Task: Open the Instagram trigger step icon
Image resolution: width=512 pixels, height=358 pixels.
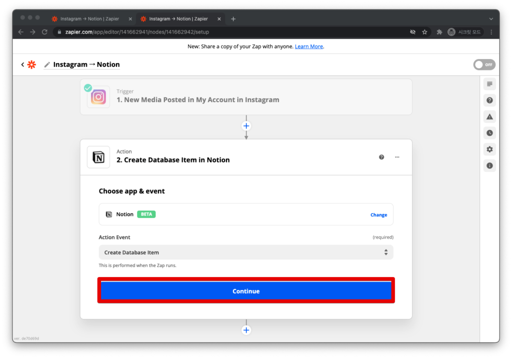Action: [98, 97]
